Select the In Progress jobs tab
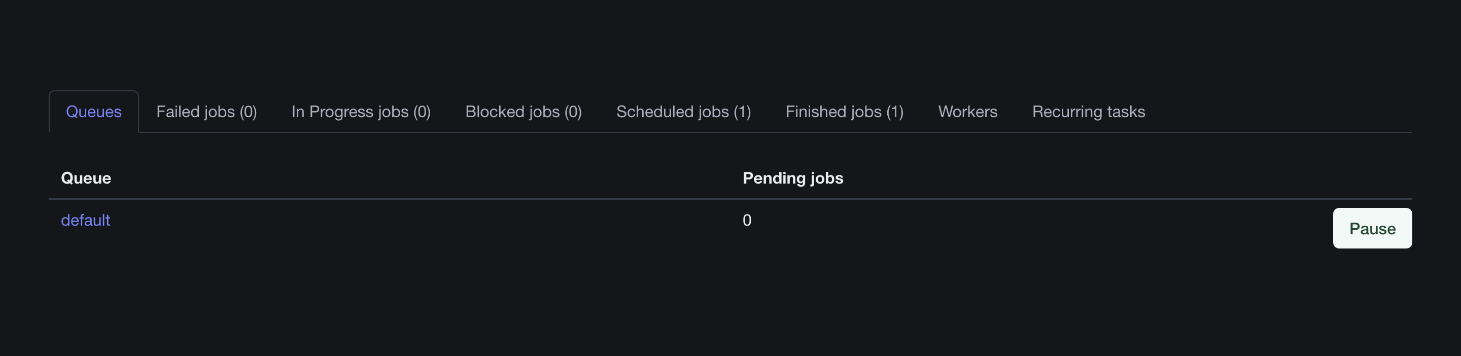 [x=361, y=112]
